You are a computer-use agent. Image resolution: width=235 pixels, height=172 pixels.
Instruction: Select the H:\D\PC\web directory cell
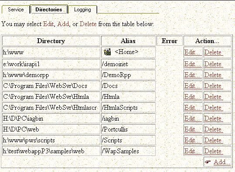click(51, 129)
